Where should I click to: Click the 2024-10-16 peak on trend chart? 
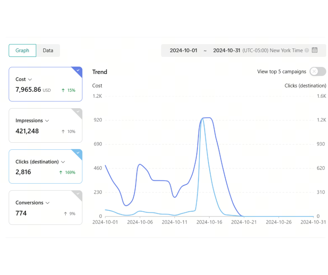(209, 118)
